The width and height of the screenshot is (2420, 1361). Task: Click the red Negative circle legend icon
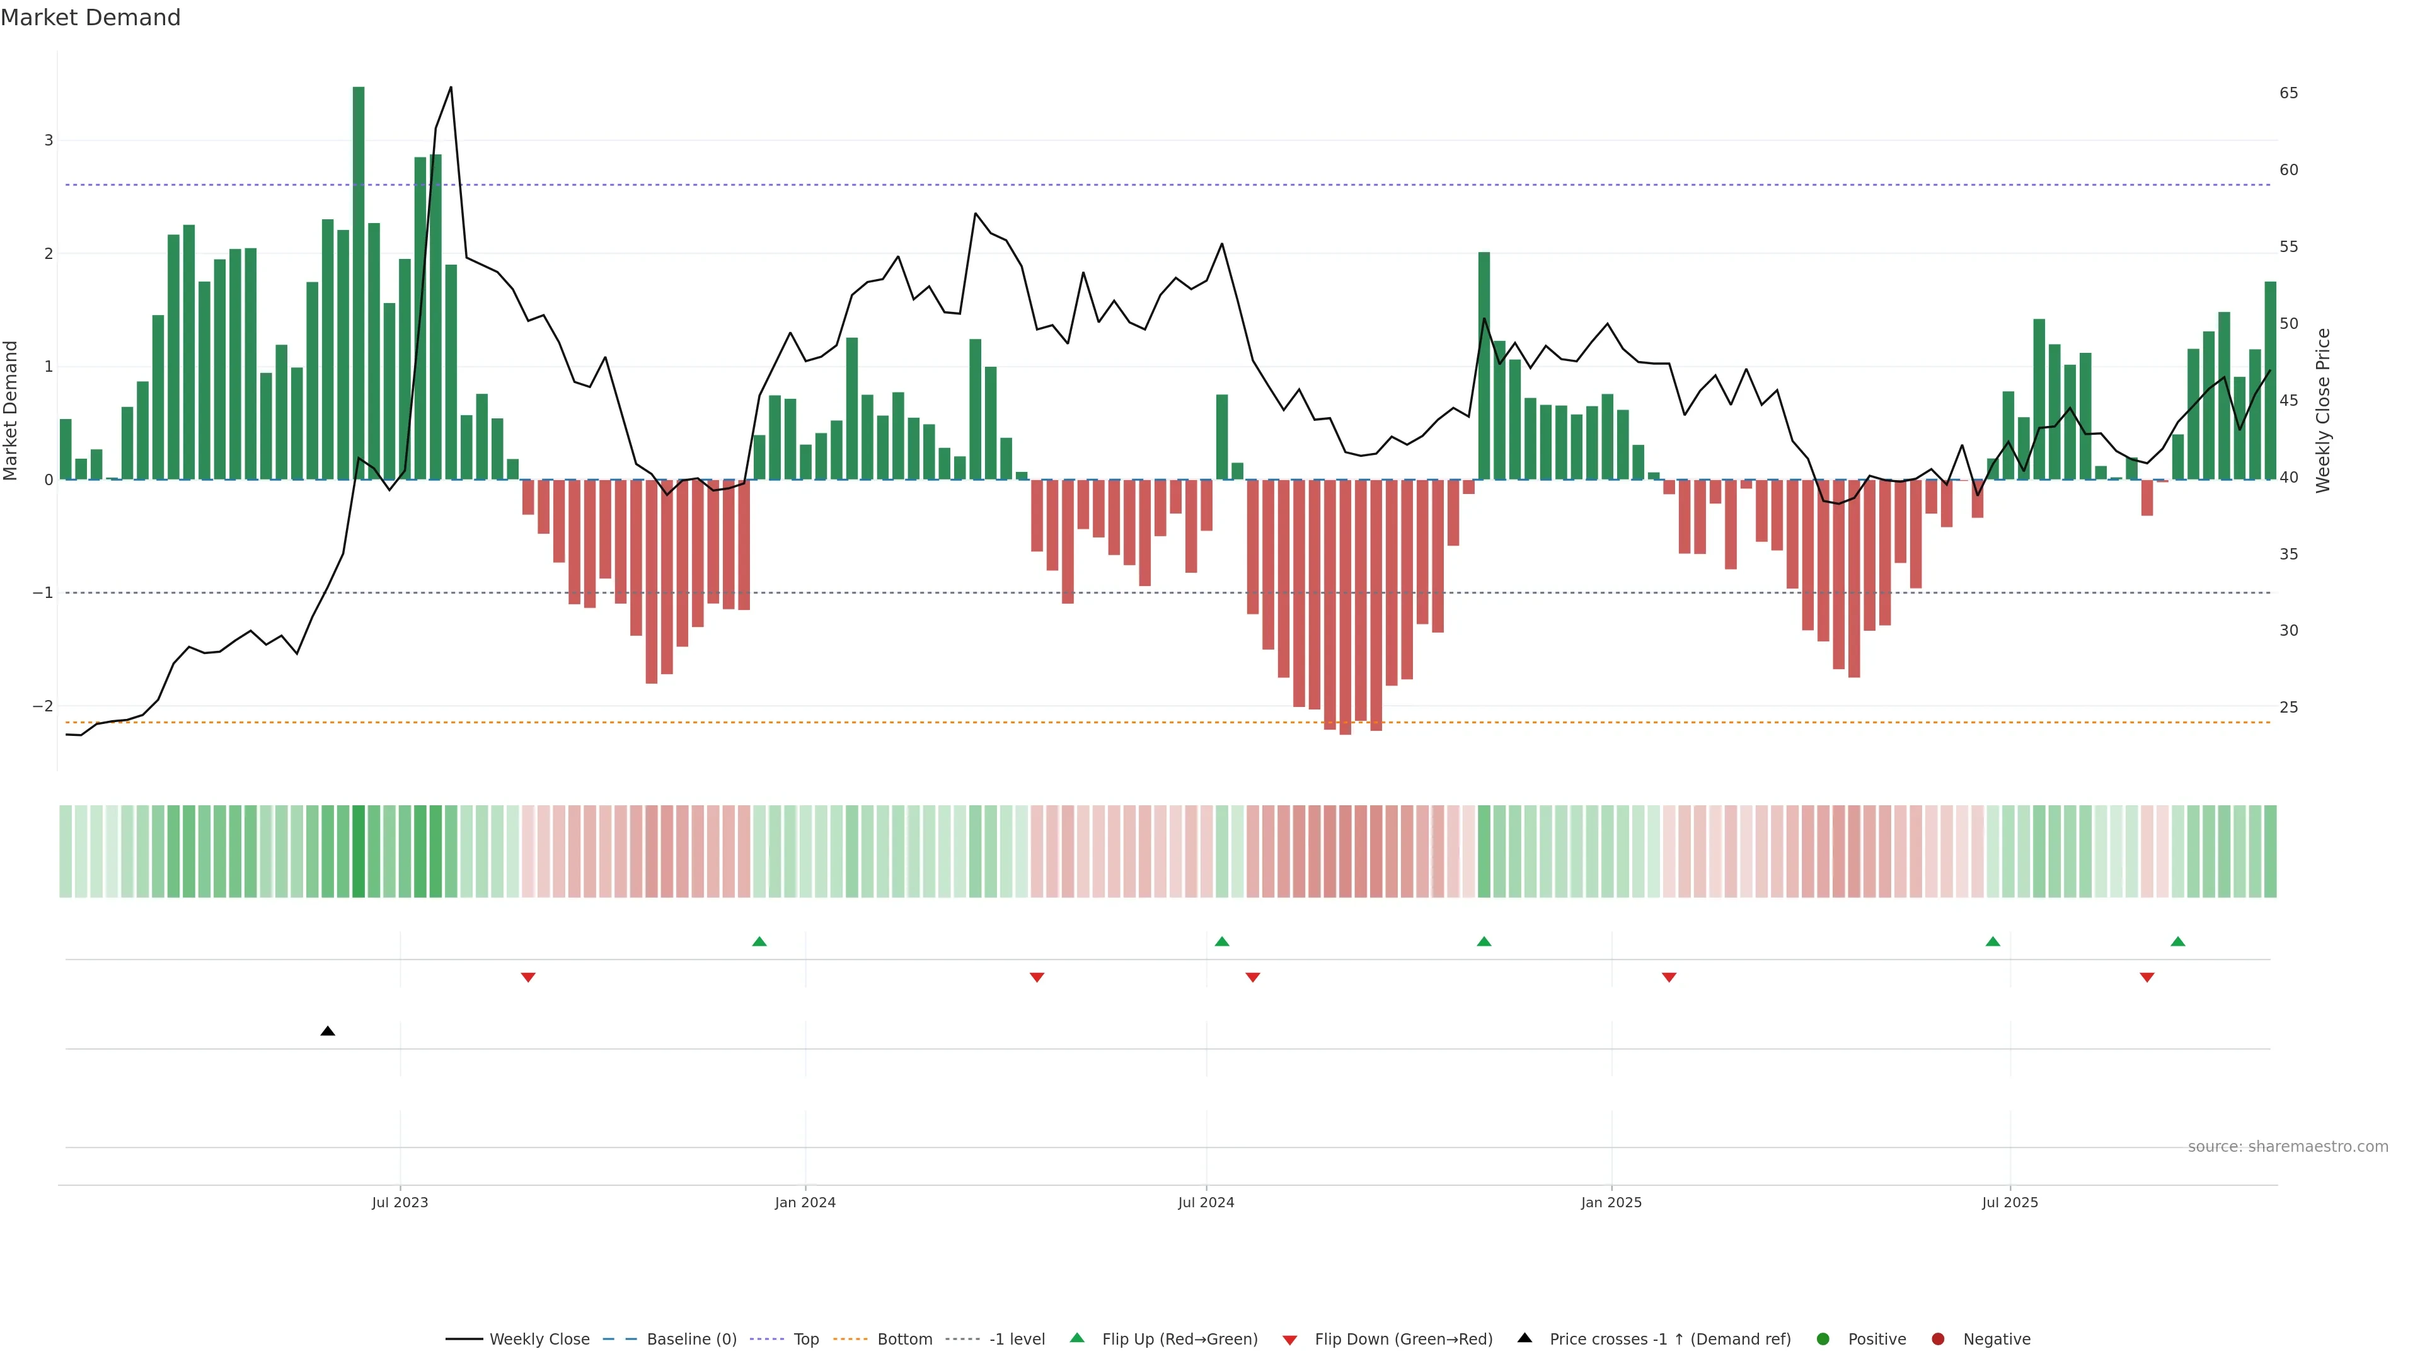[x=1937, y=1338]
